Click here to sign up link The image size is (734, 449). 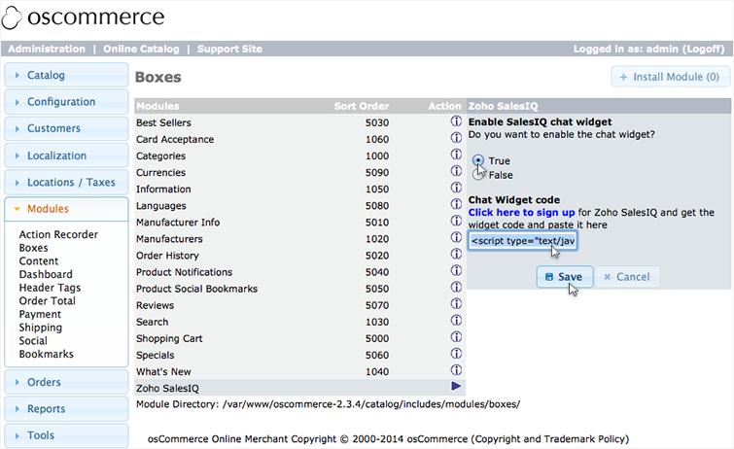pos(521,212)
